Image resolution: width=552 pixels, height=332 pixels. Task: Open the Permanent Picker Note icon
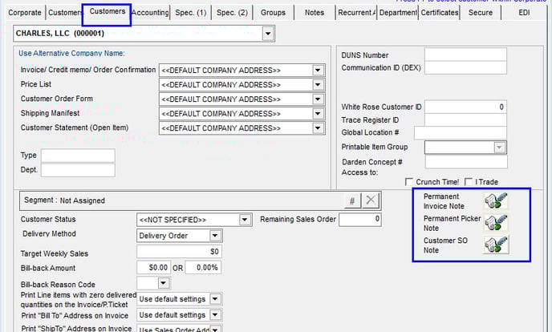496,224
